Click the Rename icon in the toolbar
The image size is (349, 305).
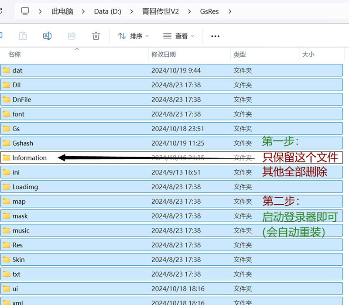pos(47,36)
